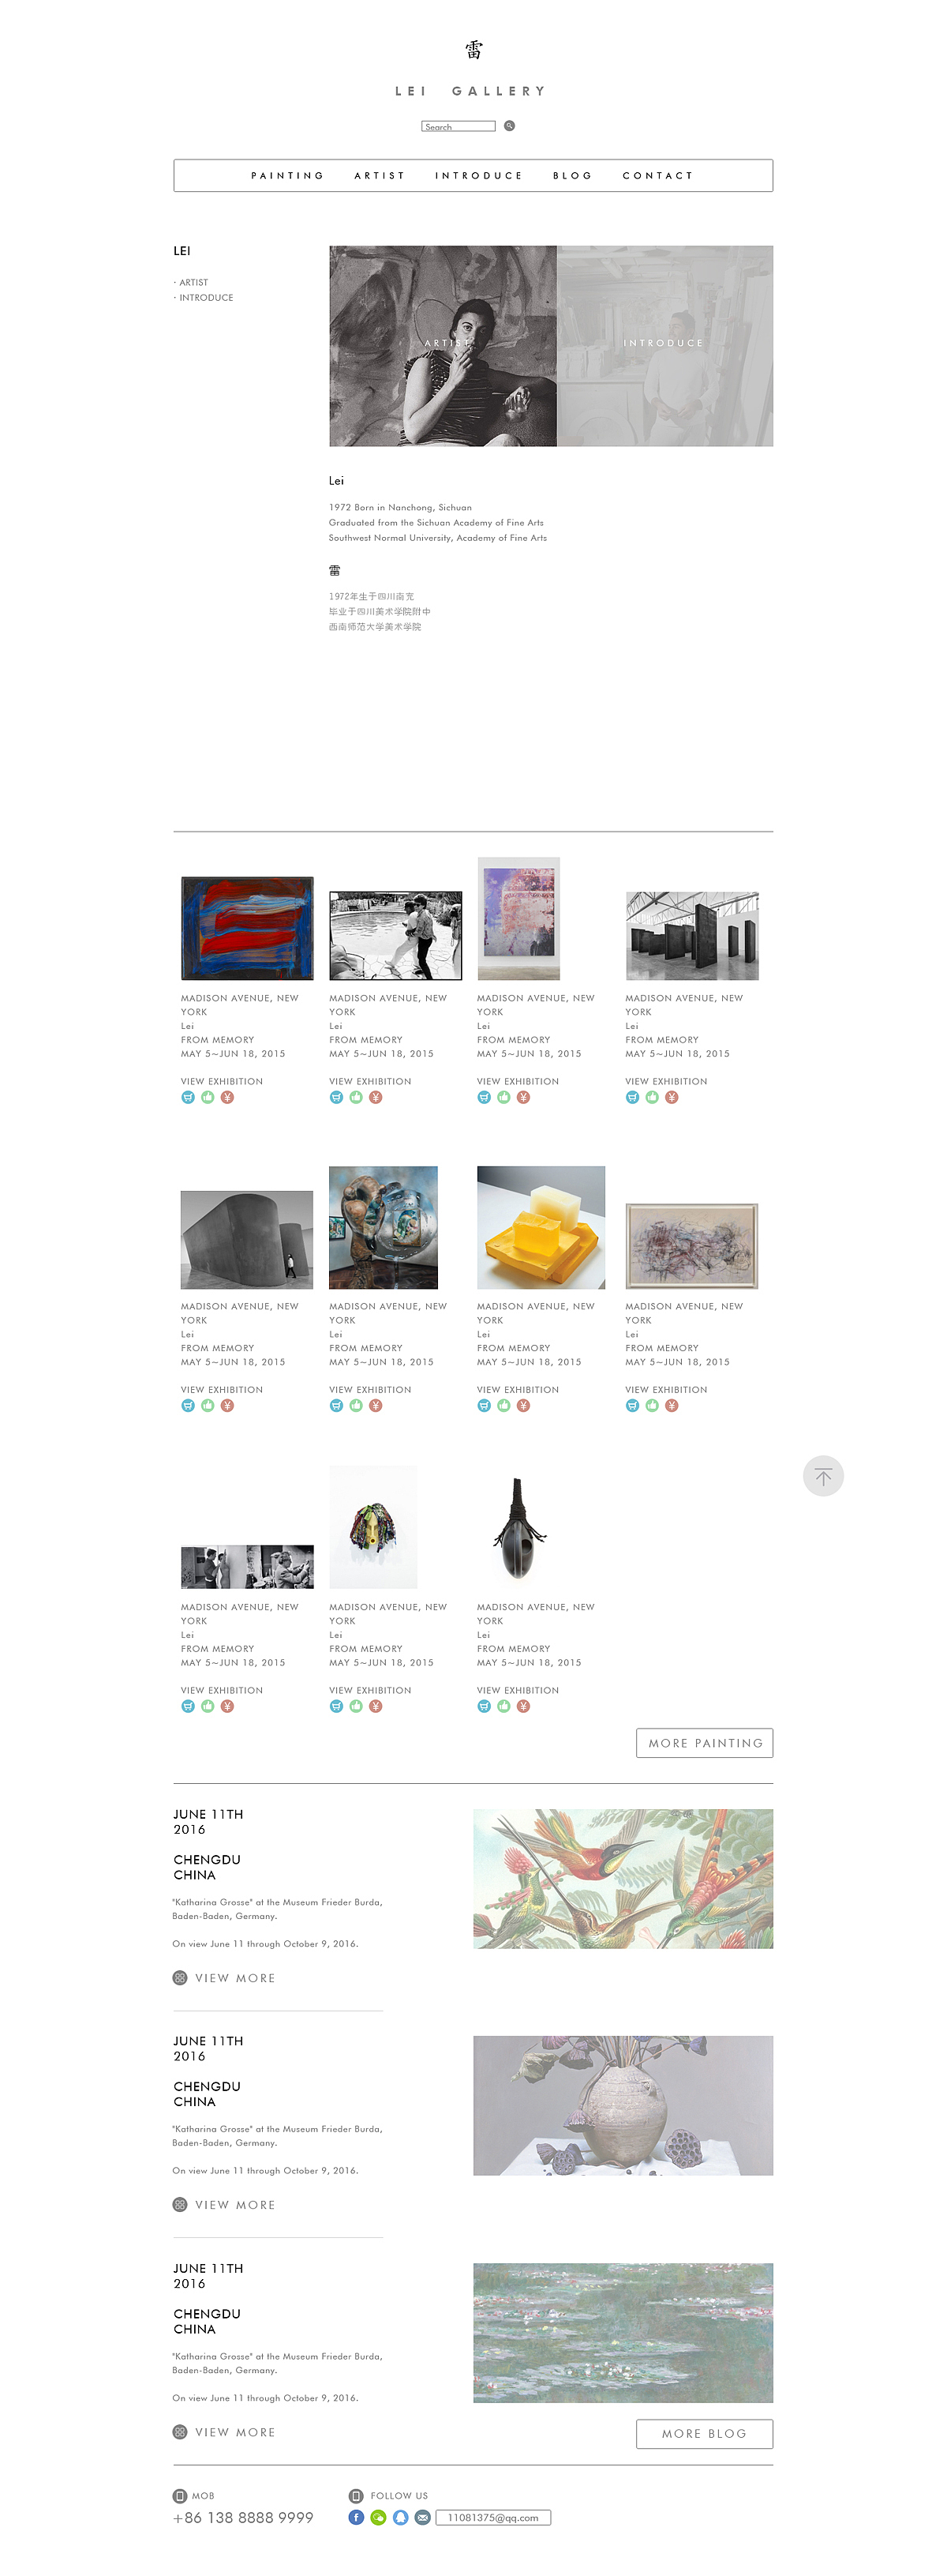Image resolution: width=947 pixels, height=2576 pixels.
Task: Open the CONTACT menu item
Action: [657, 176]
